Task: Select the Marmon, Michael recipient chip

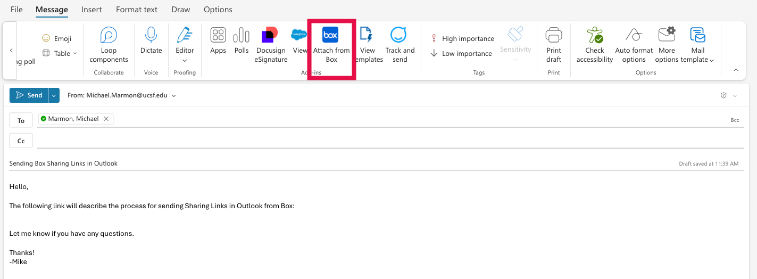Action: point(76,119)
